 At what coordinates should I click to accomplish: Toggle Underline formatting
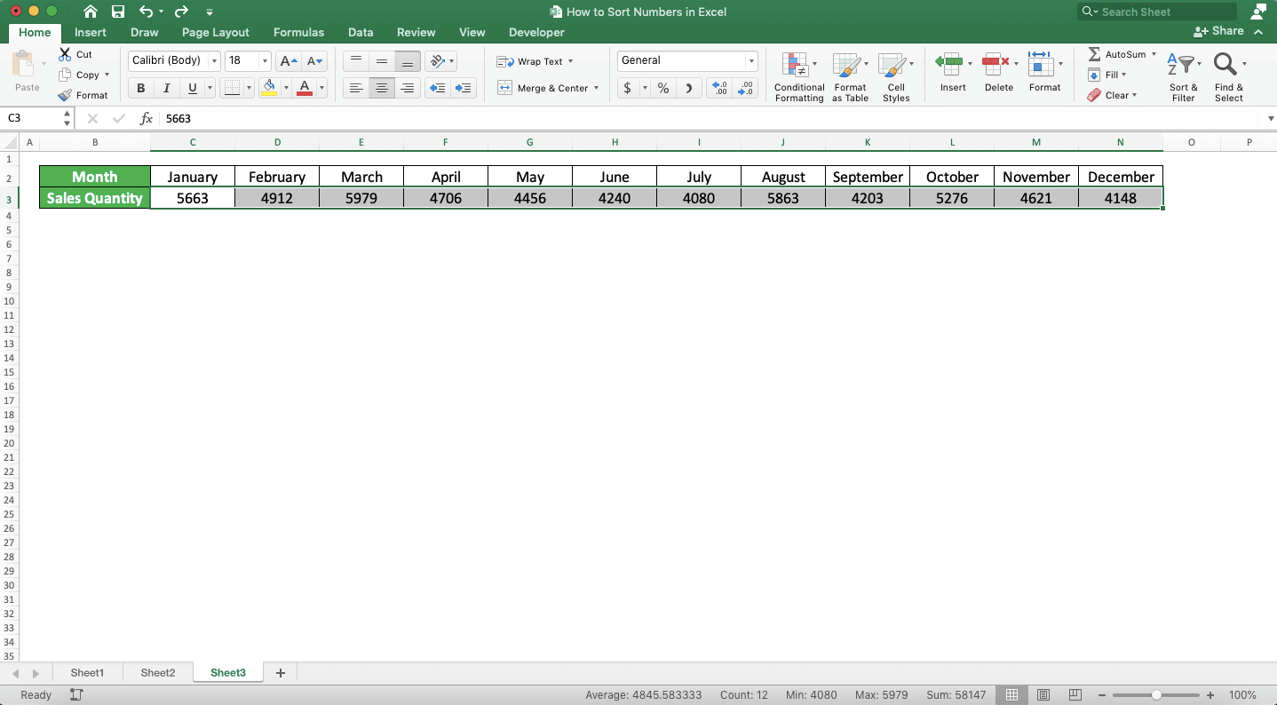tap(192, 88)
